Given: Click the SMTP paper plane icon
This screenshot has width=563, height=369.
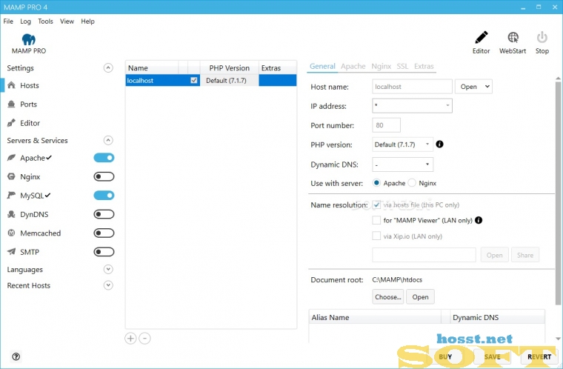Looking at the screenshot, I should [x=12, y=251].
